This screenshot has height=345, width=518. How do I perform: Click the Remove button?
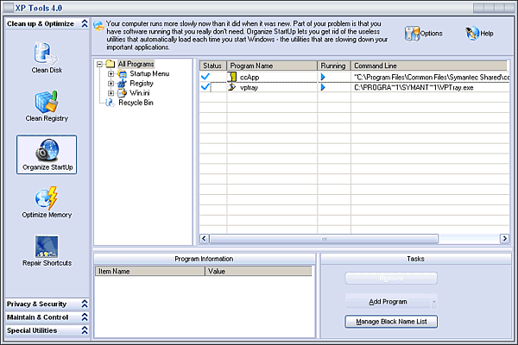[391, 279]
